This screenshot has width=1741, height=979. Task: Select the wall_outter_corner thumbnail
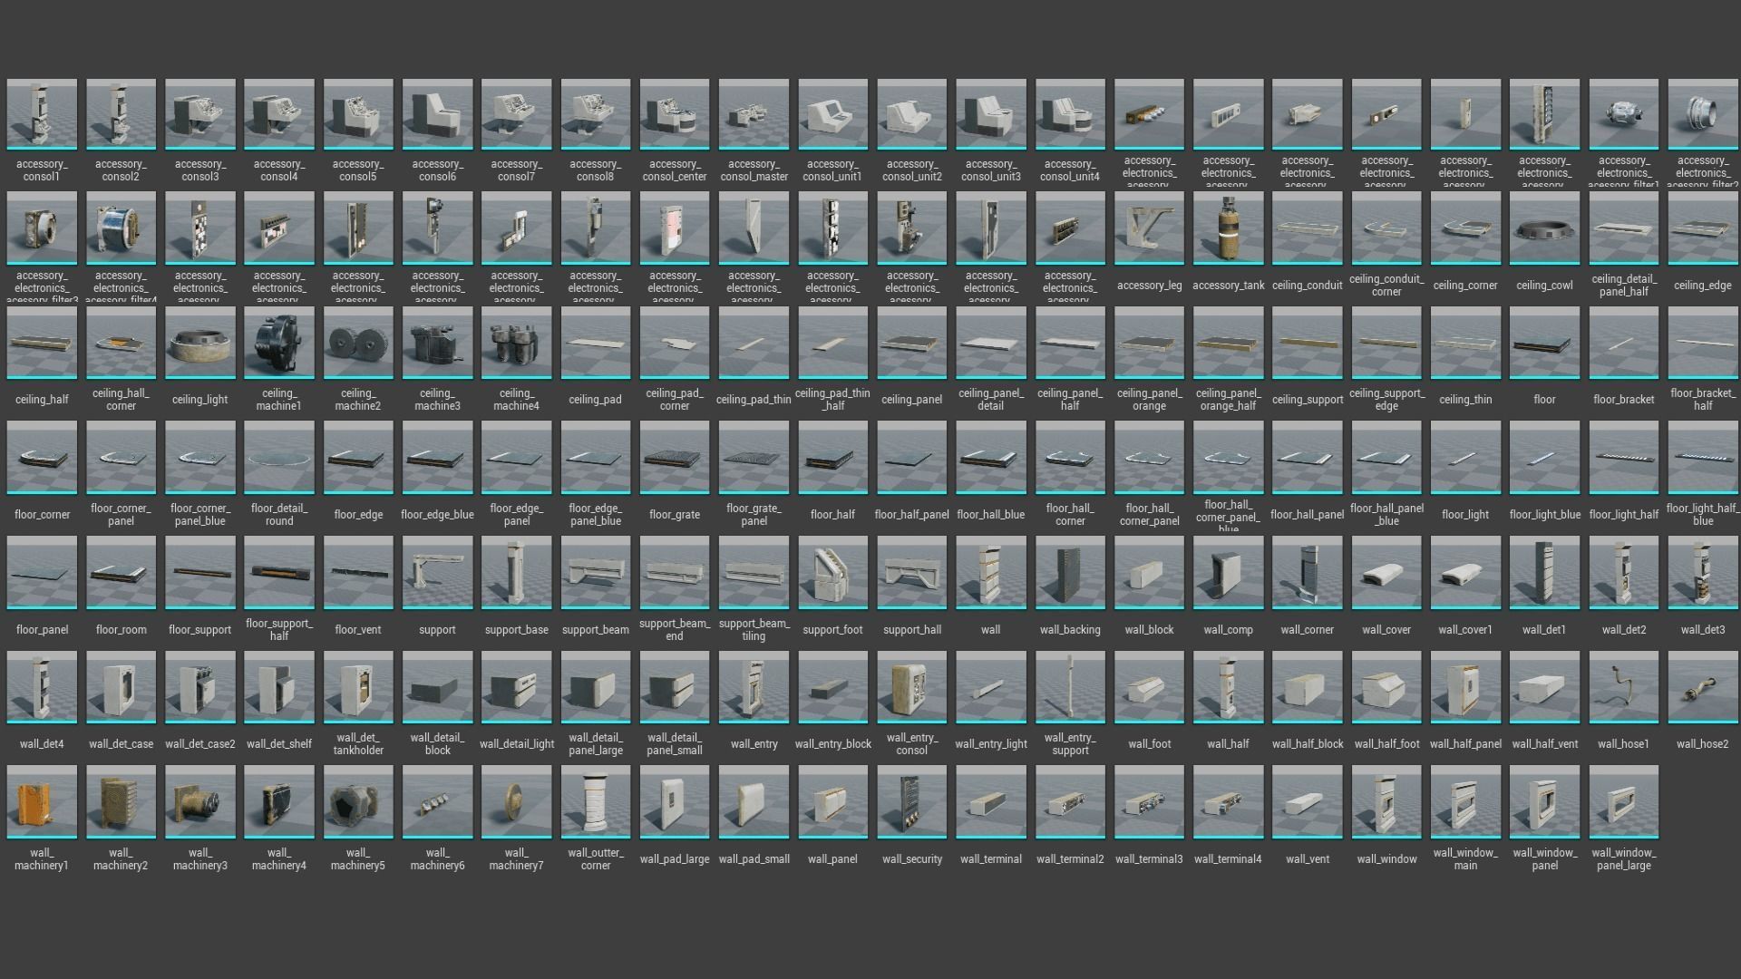595,802
